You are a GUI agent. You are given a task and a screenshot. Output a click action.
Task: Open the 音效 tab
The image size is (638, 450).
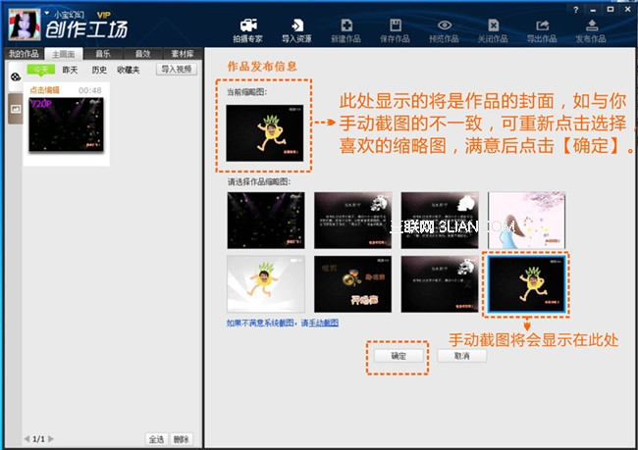click(x=142, y=54)
